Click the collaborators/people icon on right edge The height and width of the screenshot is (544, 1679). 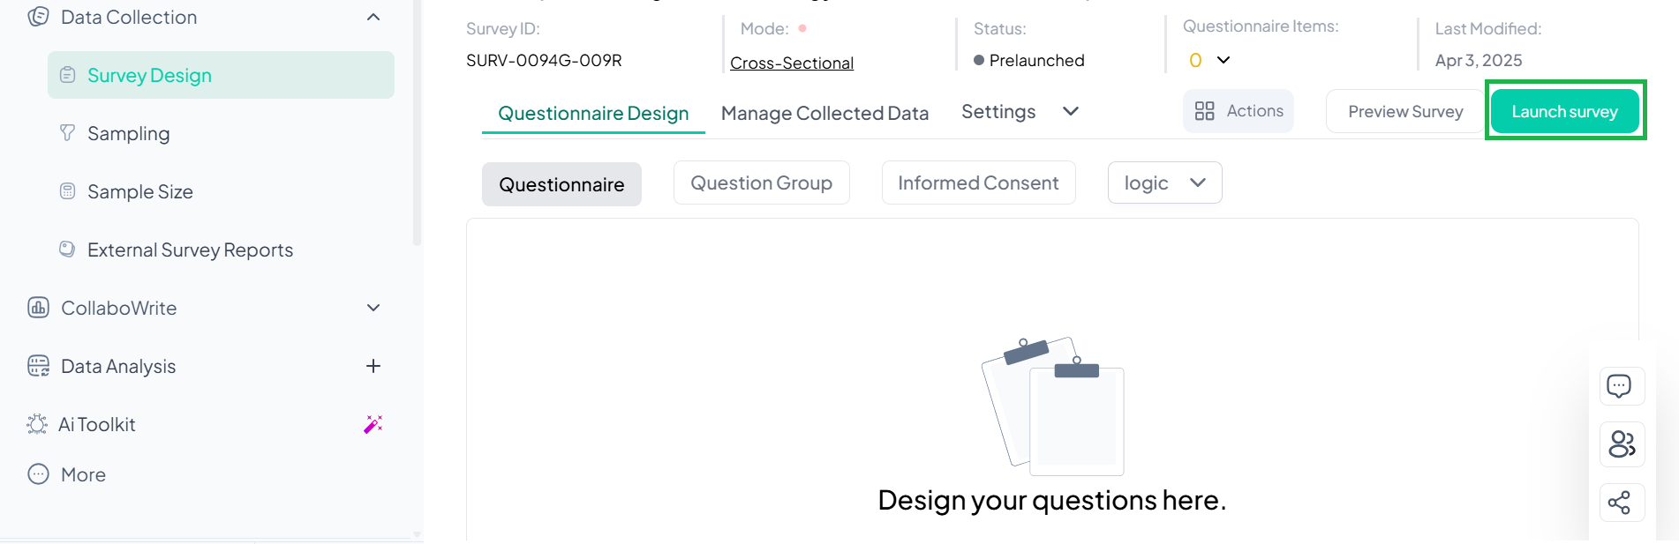(1621, 444)
